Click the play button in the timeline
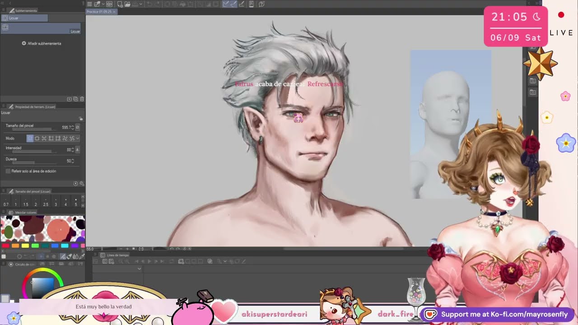Image resolution: width=578 pixels, height=325 pixels. click(x=149, y=261)
